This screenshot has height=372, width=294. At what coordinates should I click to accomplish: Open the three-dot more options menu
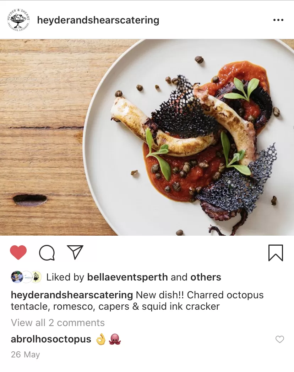[x=278, y=20]
